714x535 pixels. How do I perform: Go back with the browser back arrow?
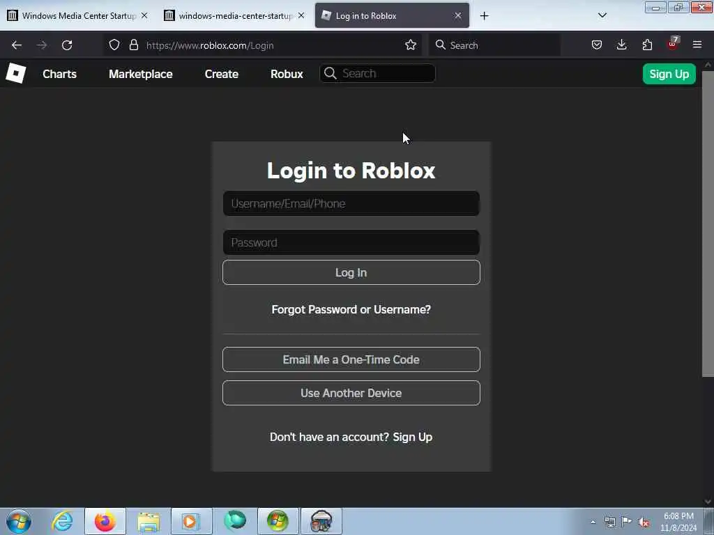17,45
